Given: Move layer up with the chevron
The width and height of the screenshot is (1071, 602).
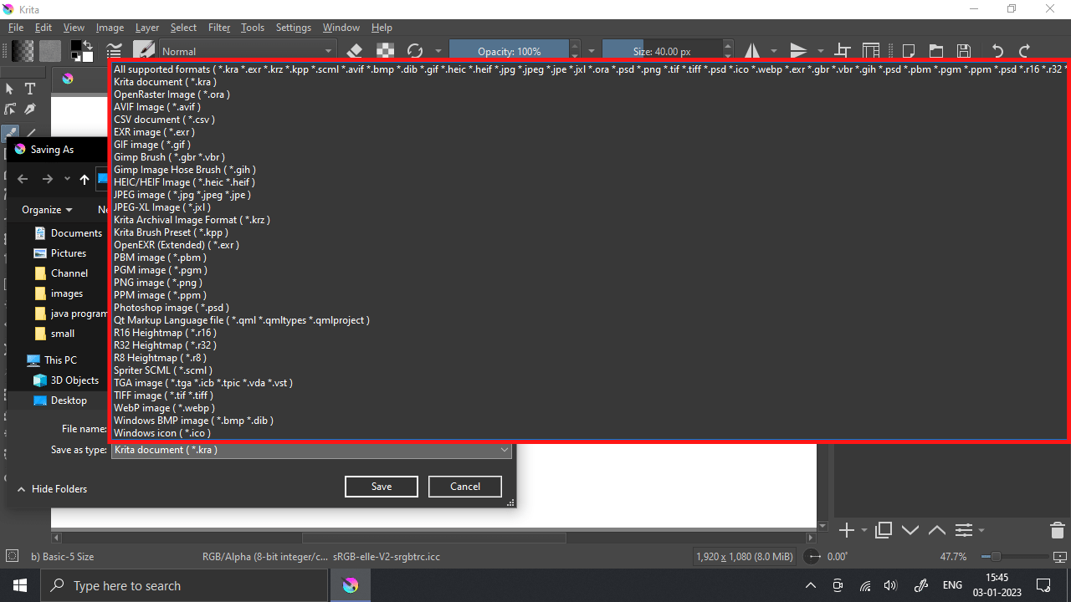Looking at the screenshot, I should [937, 530].
